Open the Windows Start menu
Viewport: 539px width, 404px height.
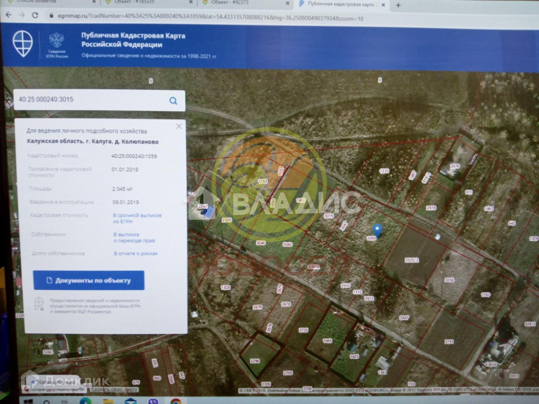click(x=27, y=401)
